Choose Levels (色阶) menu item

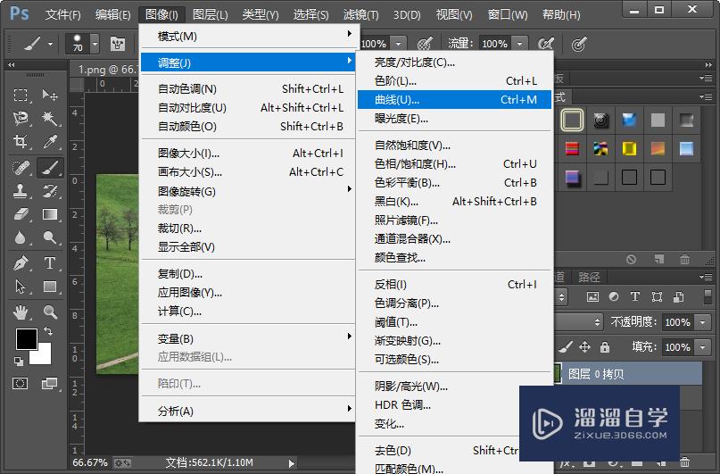tap(455, 81)
